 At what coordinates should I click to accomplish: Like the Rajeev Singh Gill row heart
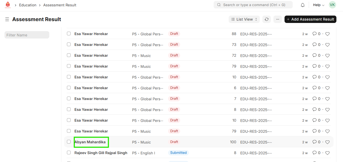click(x=327, y=153)
